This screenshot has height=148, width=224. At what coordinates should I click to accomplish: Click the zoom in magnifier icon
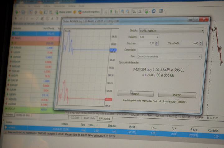(x=122, y=11)
